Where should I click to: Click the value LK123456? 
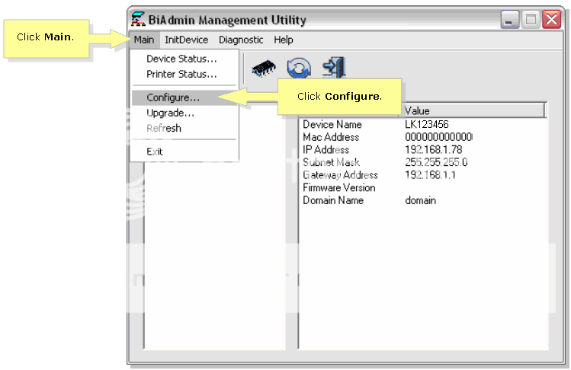pos(426,124)
